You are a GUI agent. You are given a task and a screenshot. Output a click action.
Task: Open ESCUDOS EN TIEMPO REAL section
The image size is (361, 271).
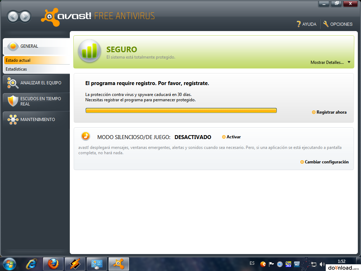click(36, 101)
